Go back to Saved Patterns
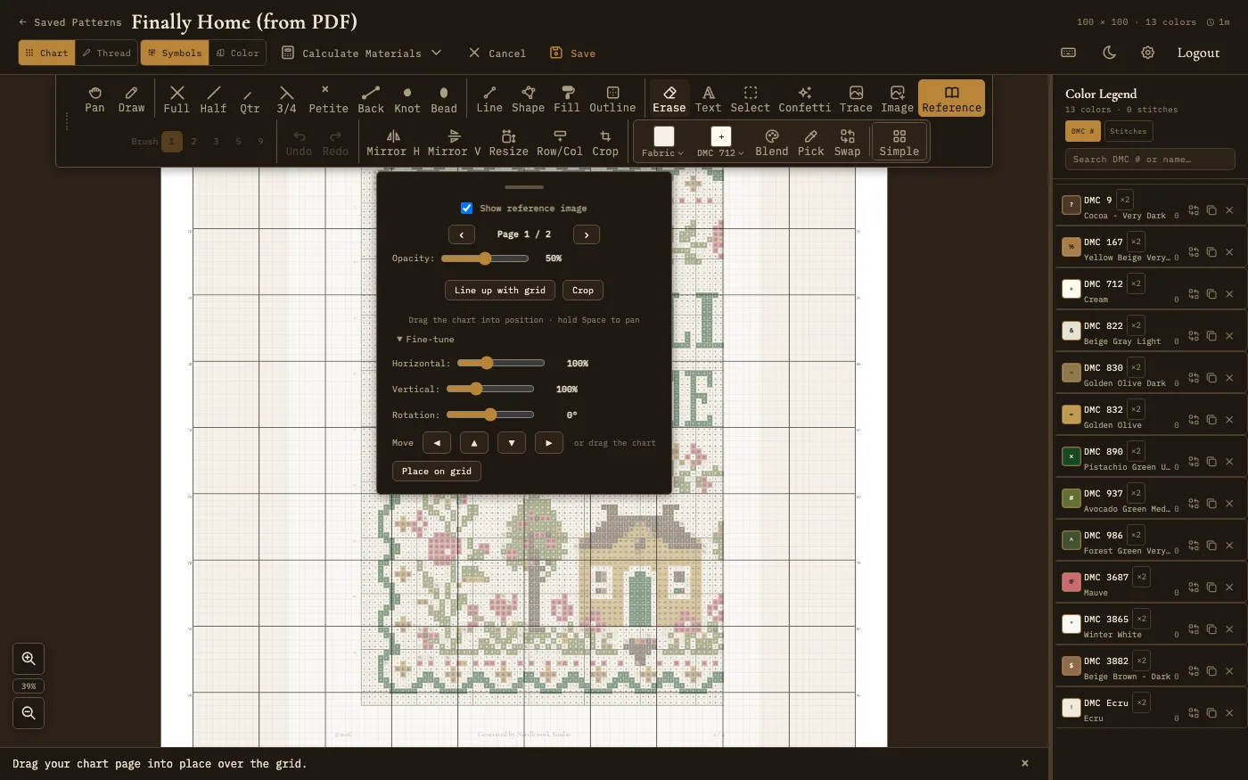Viewport: 1248px width, 780px height. pos(70,22)
